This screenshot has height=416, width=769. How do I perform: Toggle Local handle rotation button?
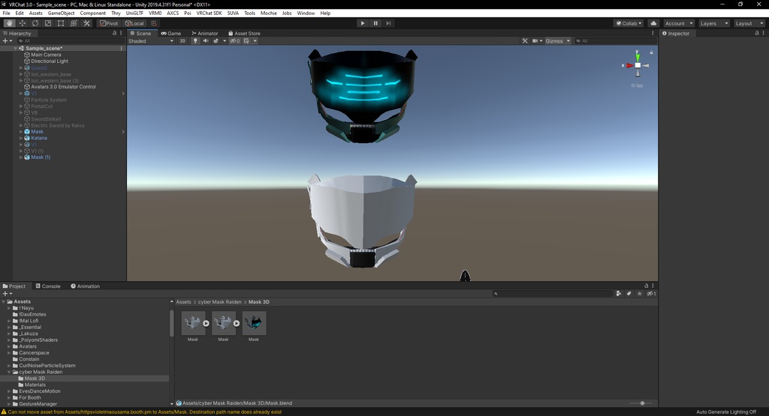point(134,23)
